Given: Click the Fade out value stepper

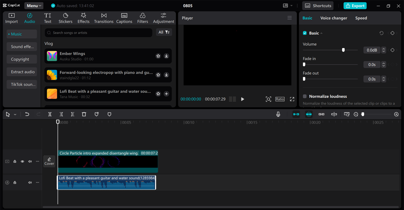Looking at the screenshot, I should [383, 79].
